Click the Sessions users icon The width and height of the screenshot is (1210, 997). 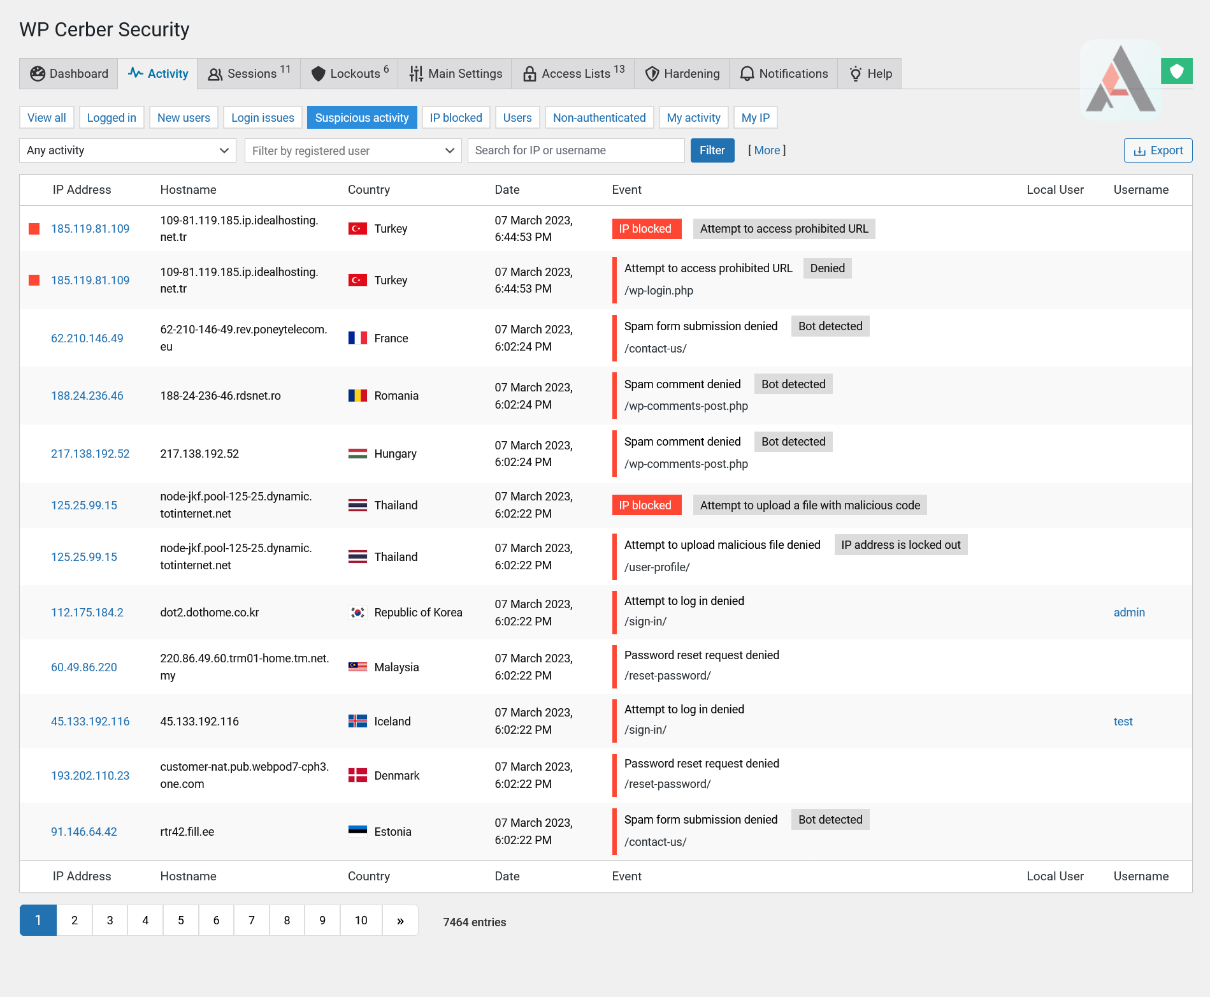[x=215, y=74]
